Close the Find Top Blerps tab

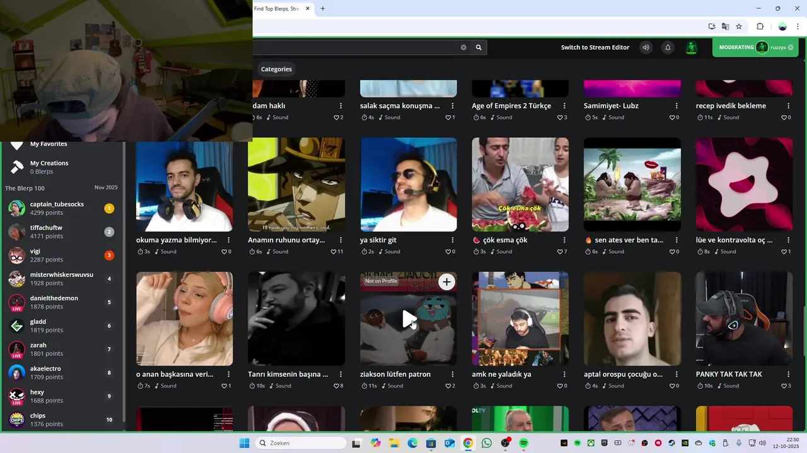pos(308,9)
